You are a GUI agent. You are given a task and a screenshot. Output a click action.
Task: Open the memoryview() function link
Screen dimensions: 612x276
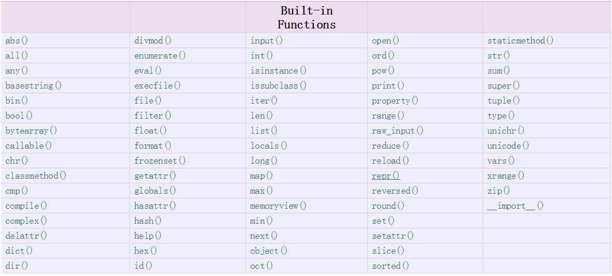pos(278,206)
